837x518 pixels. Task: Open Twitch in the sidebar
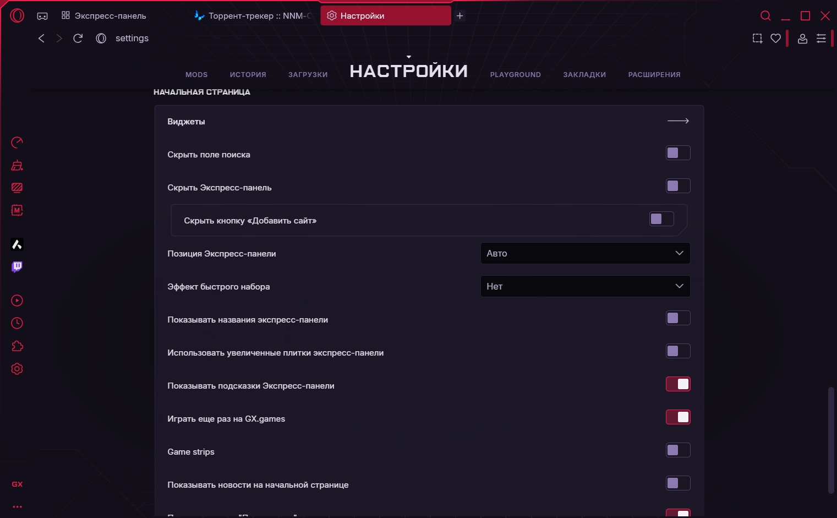click(x=17, y=267)
